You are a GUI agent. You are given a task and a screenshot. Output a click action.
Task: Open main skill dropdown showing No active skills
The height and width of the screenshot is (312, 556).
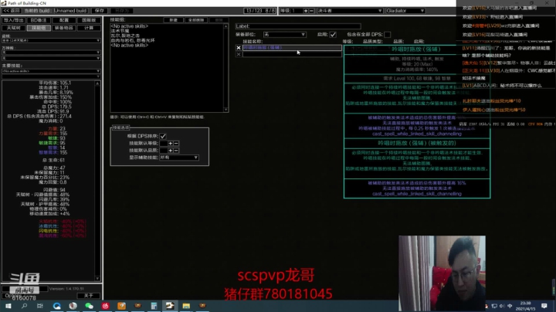[51, 71]
